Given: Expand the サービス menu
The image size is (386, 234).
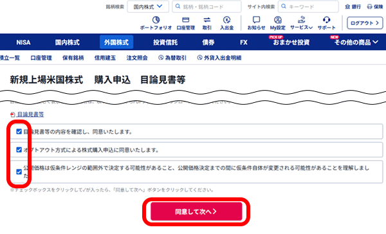Looking at the screenshot, I should tap(301, 22).
